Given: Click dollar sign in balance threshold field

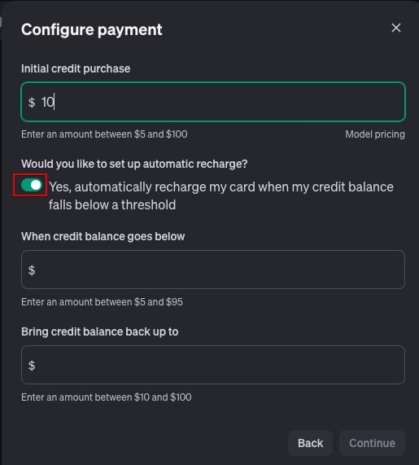Looking at the screenshot, I should [32, 270].
